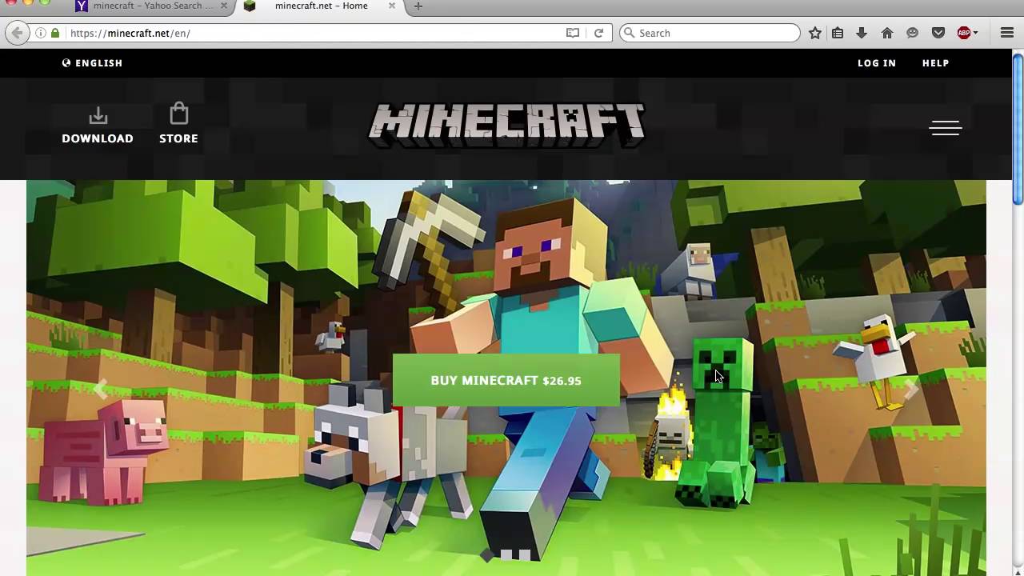1024x576 pixels.
Task: Open the chat smiley icon in toolbar
Action: click(912, 33)
